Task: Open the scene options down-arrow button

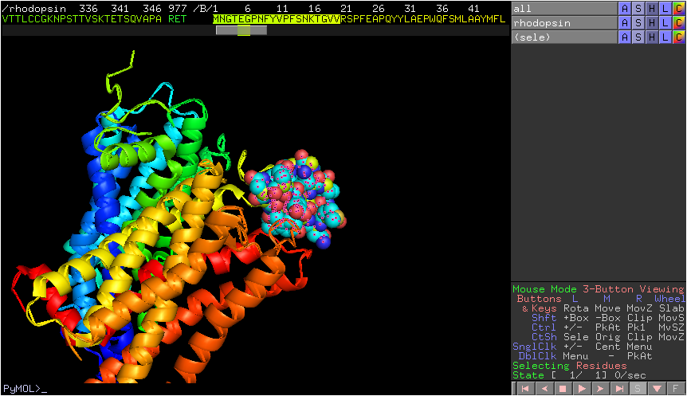Action: point(657,389)
